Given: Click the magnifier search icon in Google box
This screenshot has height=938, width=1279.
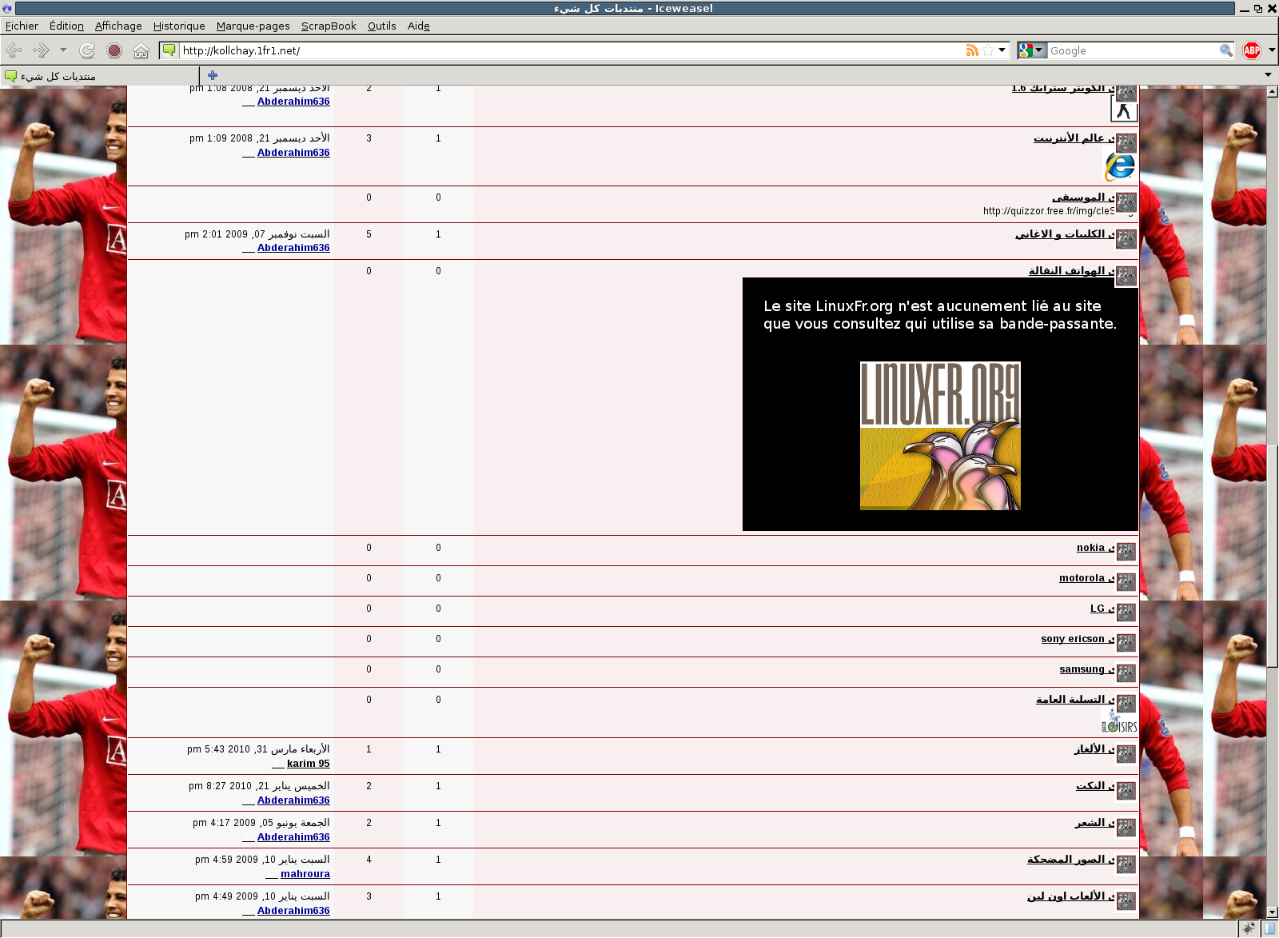Looking at the screenshot, I should click(1225, 50).
